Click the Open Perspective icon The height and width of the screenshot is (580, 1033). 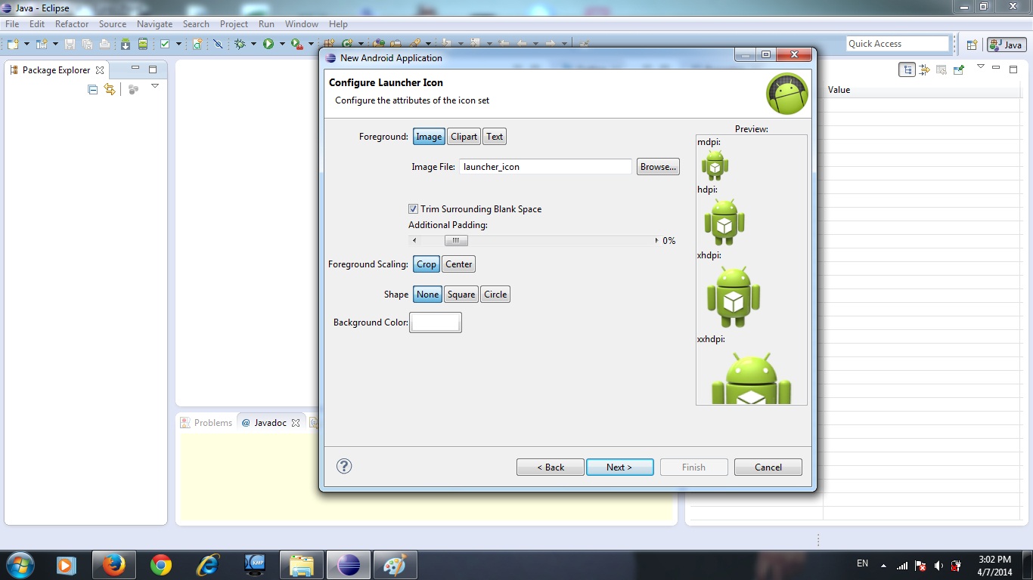tap(973, 45)
